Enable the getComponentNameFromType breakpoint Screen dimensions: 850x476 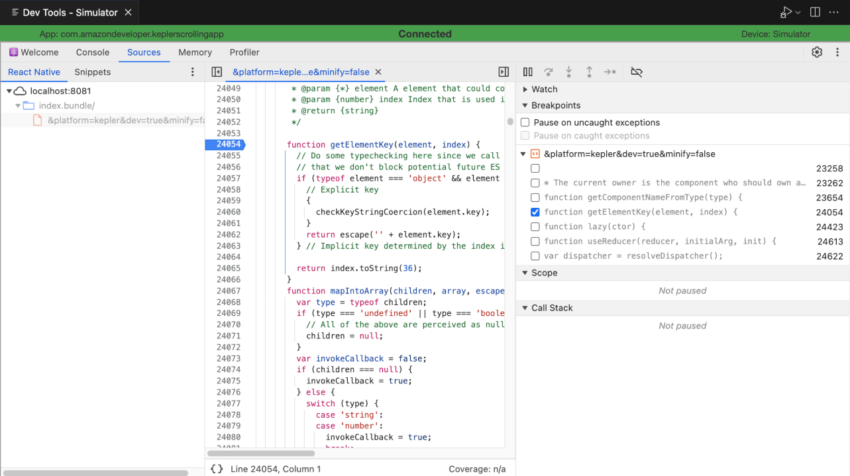535,197
